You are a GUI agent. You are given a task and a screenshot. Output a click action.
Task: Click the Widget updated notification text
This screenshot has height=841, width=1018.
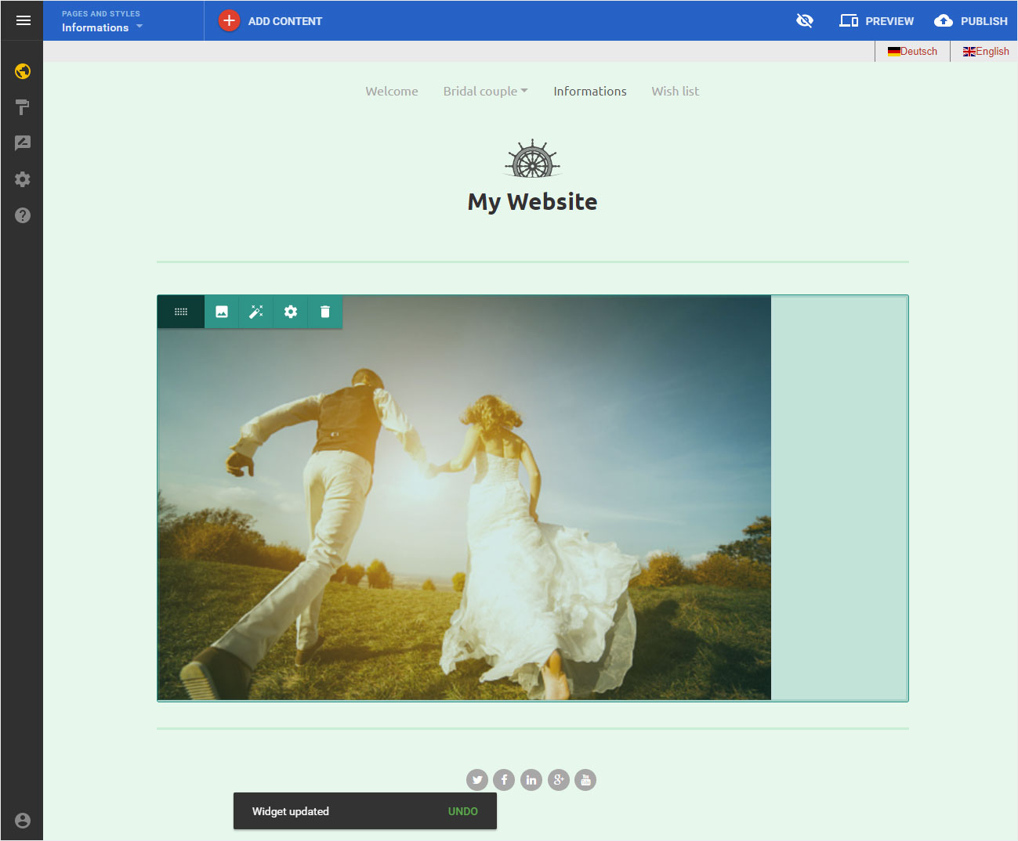[x=291, y=811]
